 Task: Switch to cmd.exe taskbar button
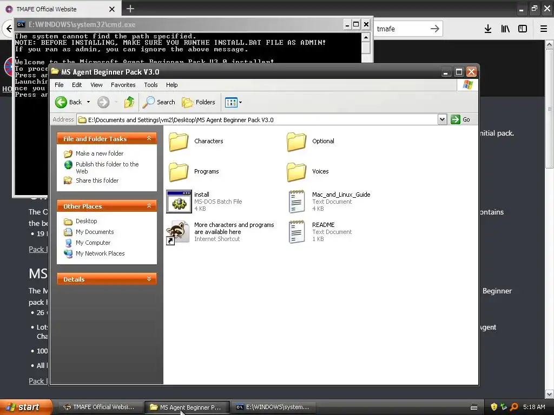(x=273, y=407)
